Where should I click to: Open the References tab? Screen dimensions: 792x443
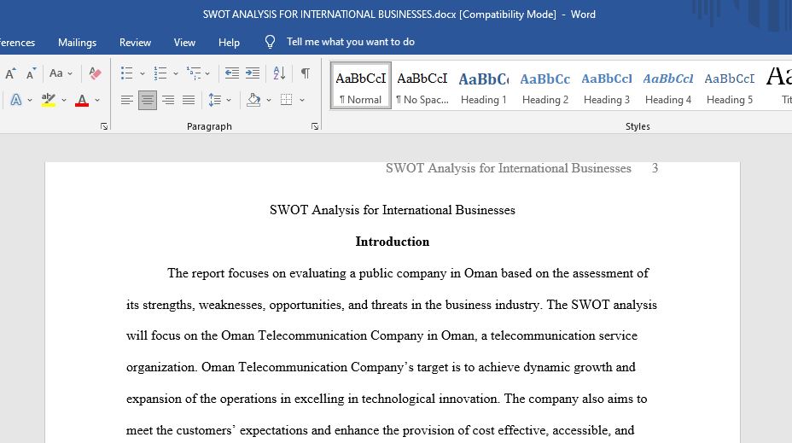17,43
